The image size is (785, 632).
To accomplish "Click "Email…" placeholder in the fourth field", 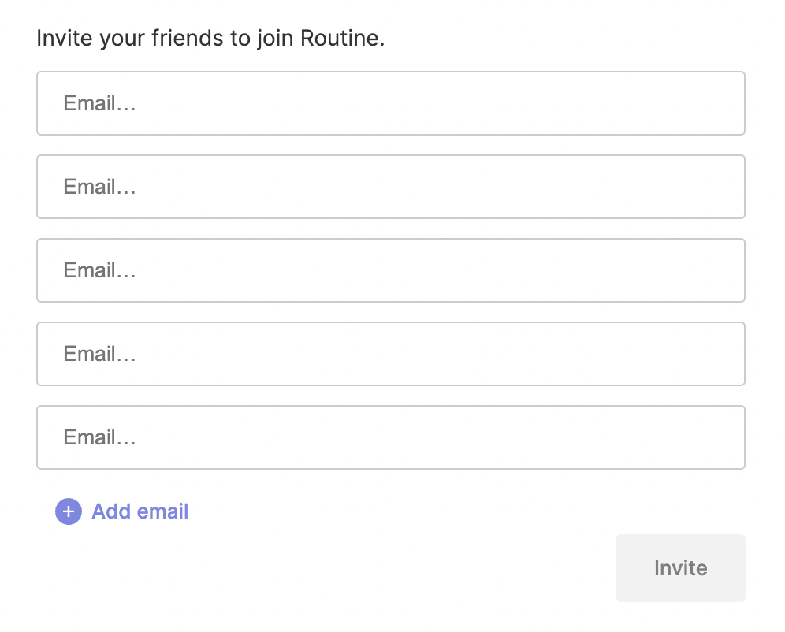I will pyautogui.click(x=99, y=354).
